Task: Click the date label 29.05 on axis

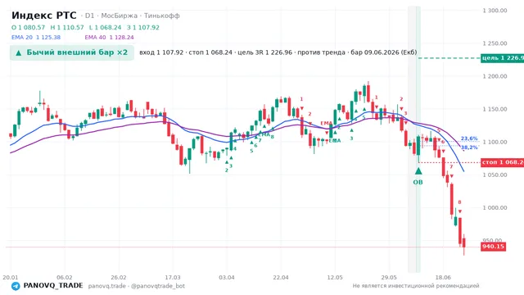Action: [389, 277]
